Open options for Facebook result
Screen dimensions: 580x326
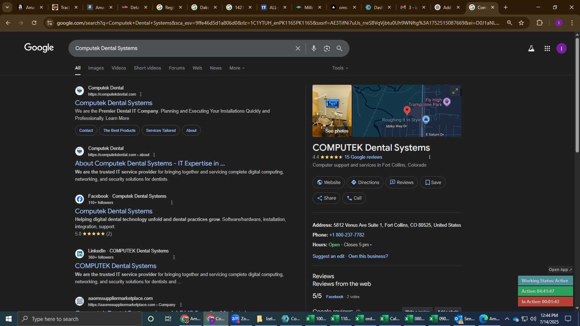pyautogui.click(x=172, y=202)
